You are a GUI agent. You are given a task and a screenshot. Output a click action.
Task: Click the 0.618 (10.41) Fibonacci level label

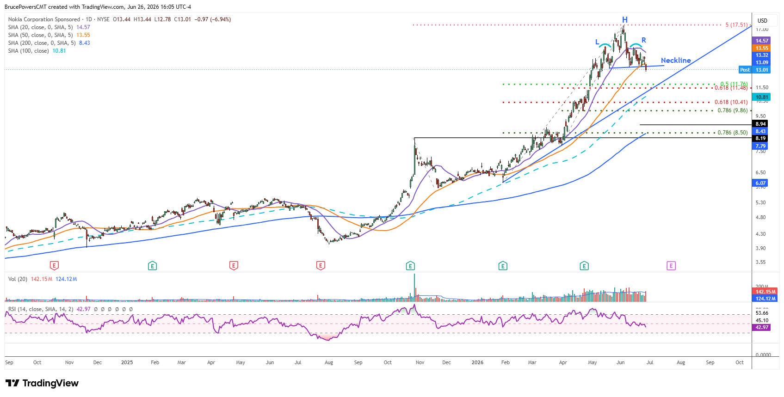pos(731,102)
